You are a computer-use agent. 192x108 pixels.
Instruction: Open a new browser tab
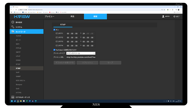(x=29, y=7)
